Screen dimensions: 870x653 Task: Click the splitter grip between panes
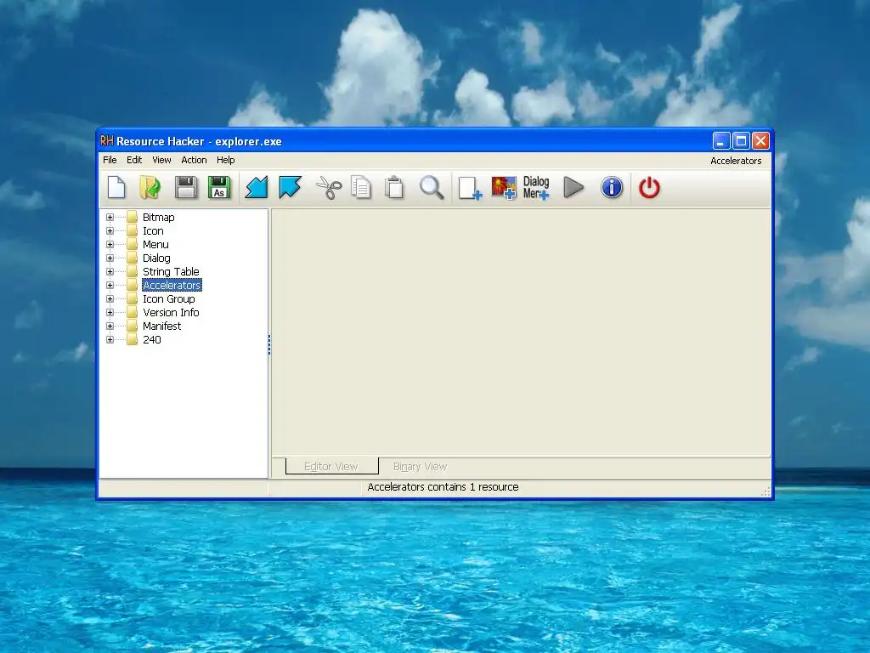(269, 345)
